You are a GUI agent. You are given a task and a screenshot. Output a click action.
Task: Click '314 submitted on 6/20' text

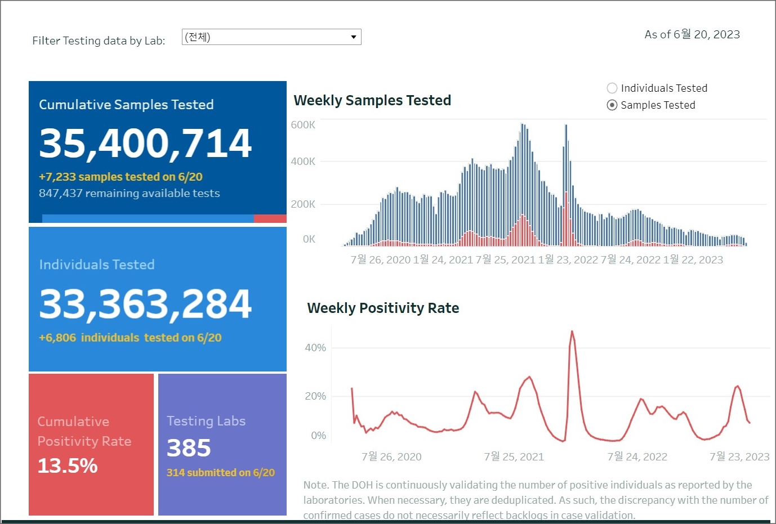[x=221, y=473]
